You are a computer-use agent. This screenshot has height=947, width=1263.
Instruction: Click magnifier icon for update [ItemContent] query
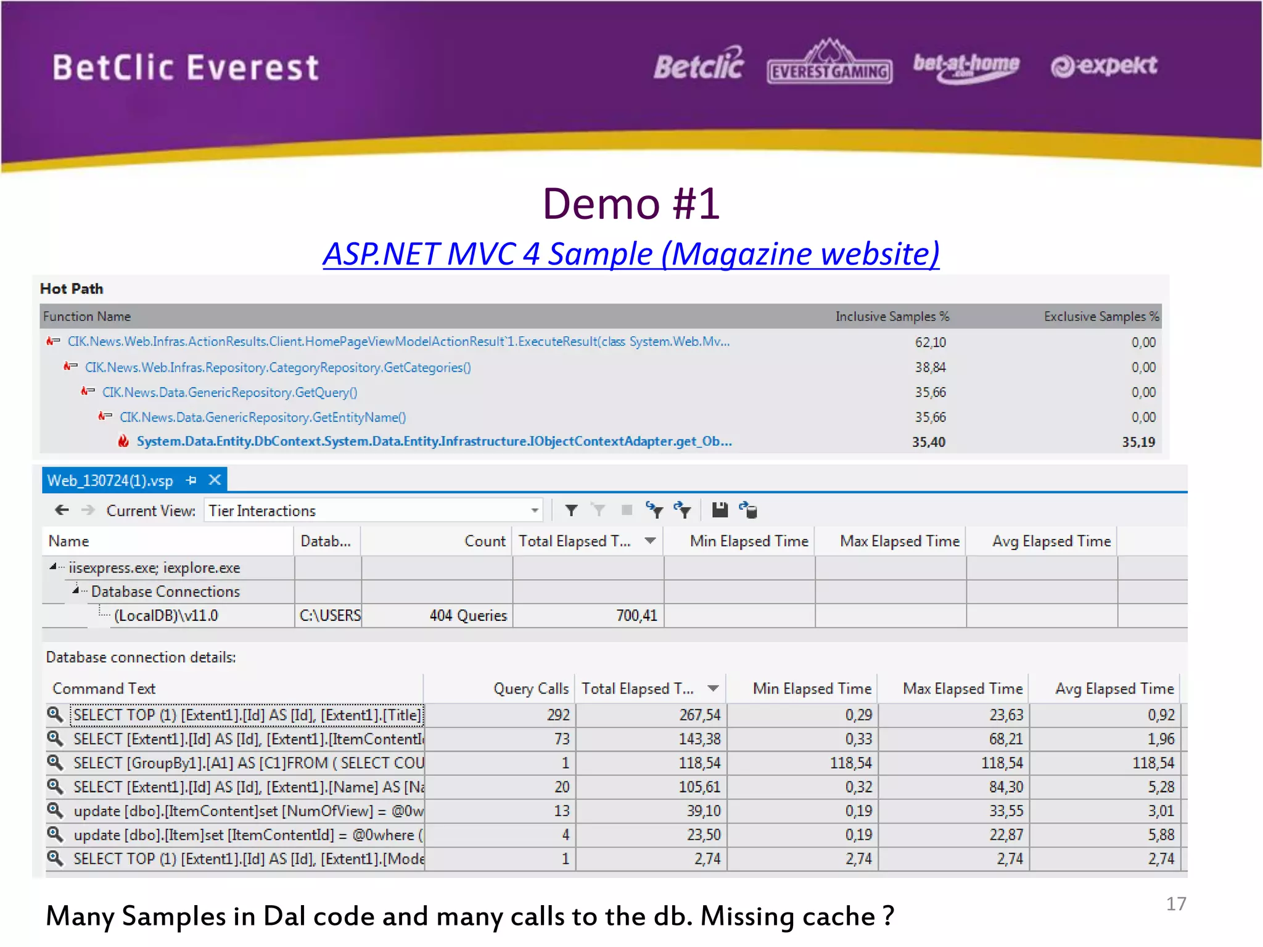[x=55, y=810]
